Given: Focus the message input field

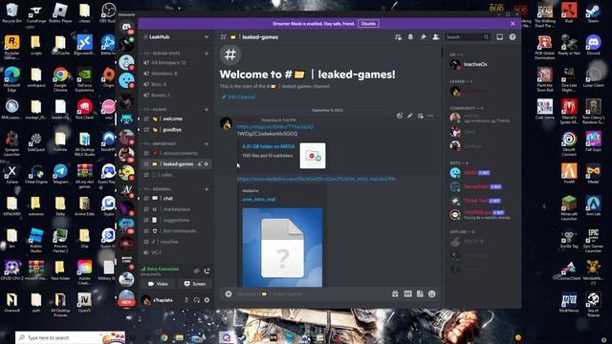Looking at the screenshot, I should tap(313, 294).
